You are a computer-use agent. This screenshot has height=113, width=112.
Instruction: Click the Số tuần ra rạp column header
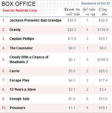89,12
